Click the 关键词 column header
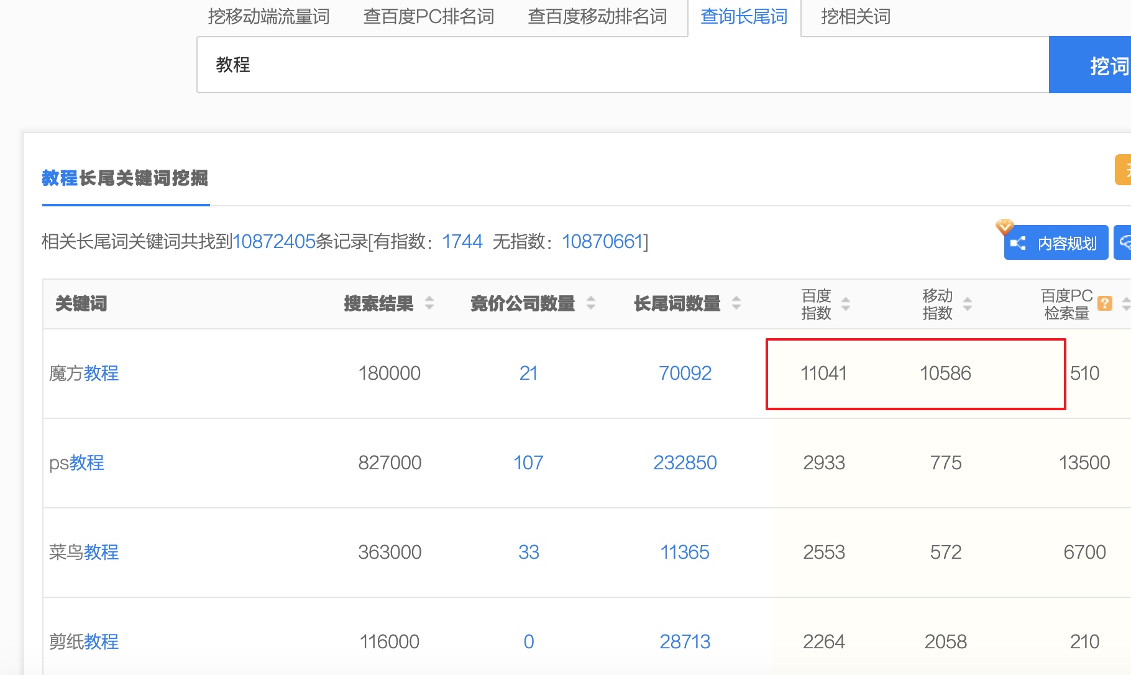1131x675 pixels. click(81, 304)
